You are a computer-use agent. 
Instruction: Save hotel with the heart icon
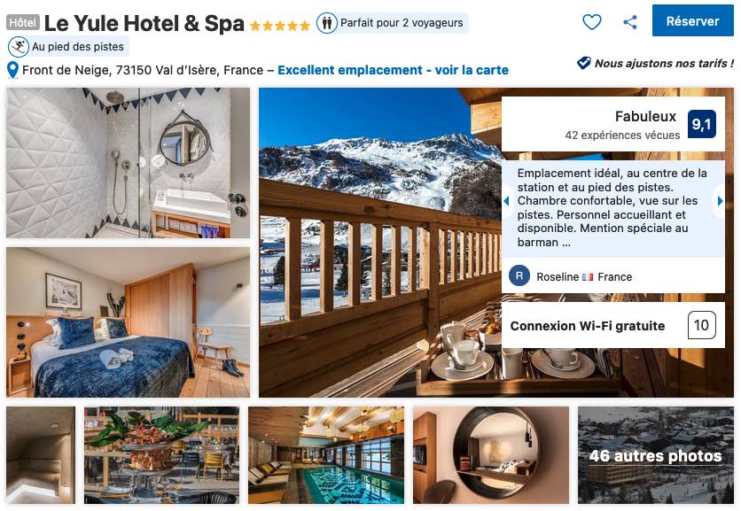[592, 22]
